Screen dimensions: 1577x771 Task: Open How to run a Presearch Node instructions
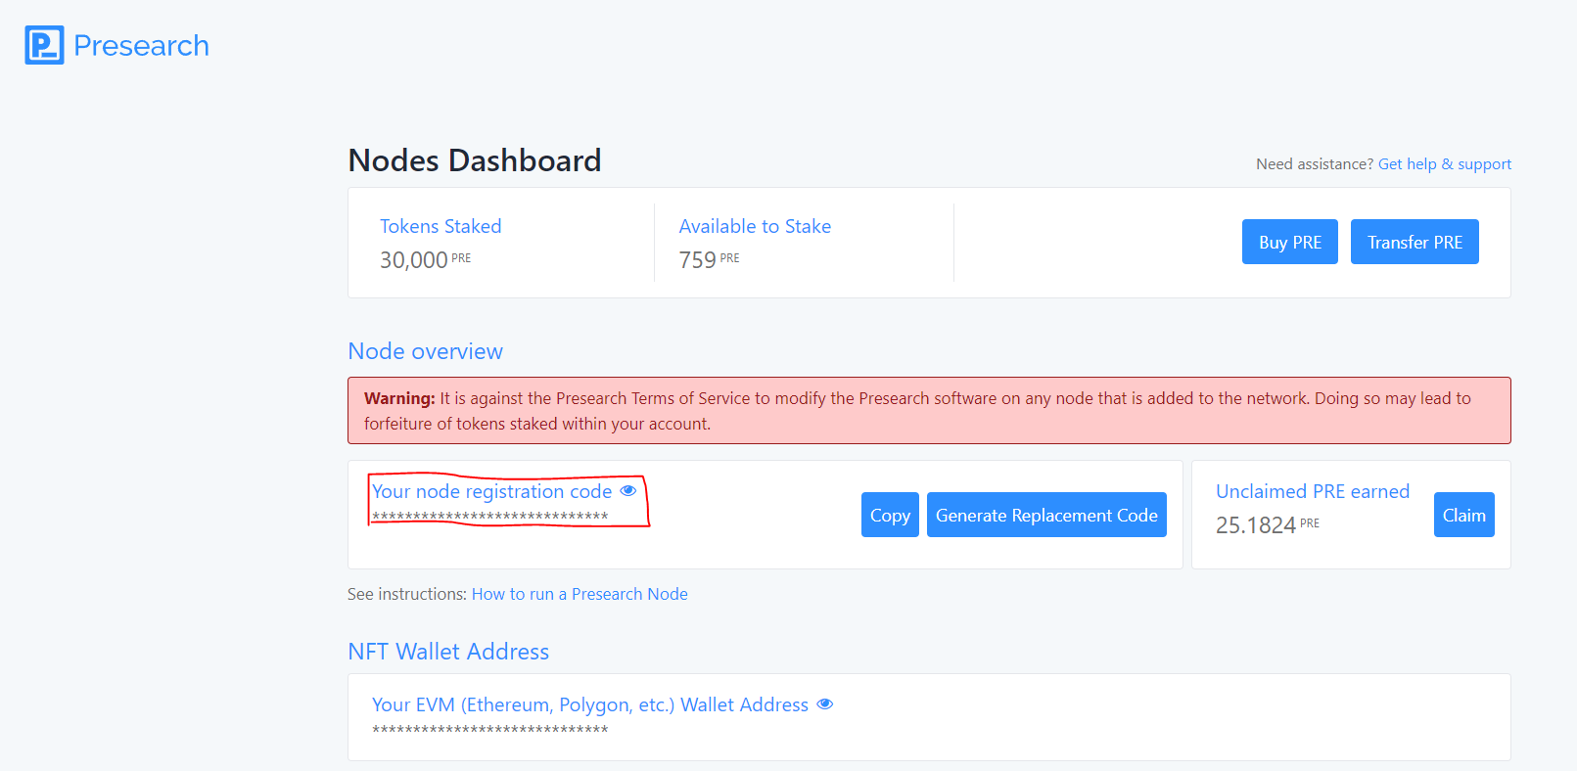pos(580,594)
